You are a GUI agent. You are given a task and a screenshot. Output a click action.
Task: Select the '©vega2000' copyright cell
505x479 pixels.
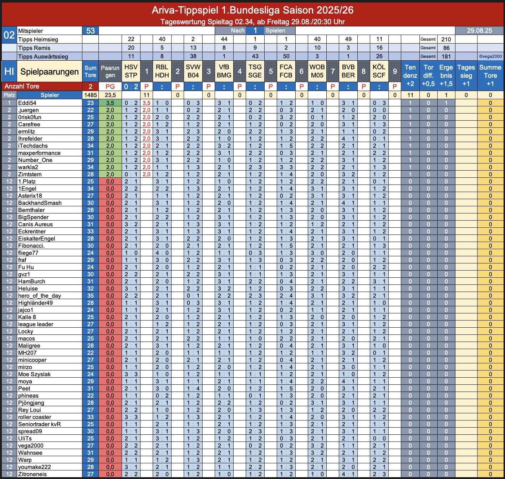[x=490, y=56]
